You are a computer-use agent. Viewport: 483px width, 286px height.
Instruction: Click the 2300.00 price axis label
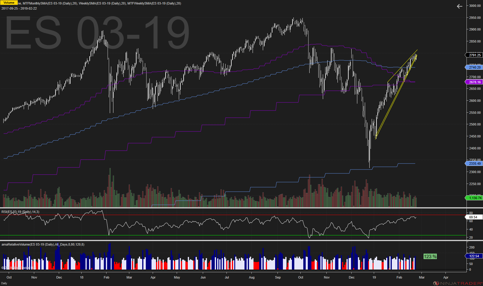pyautogui.click(x=475, y=172)
